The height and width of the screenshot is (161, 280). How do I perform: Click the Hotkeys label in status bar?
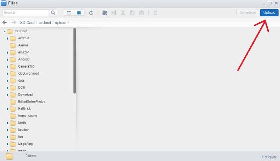pos(269,157)
